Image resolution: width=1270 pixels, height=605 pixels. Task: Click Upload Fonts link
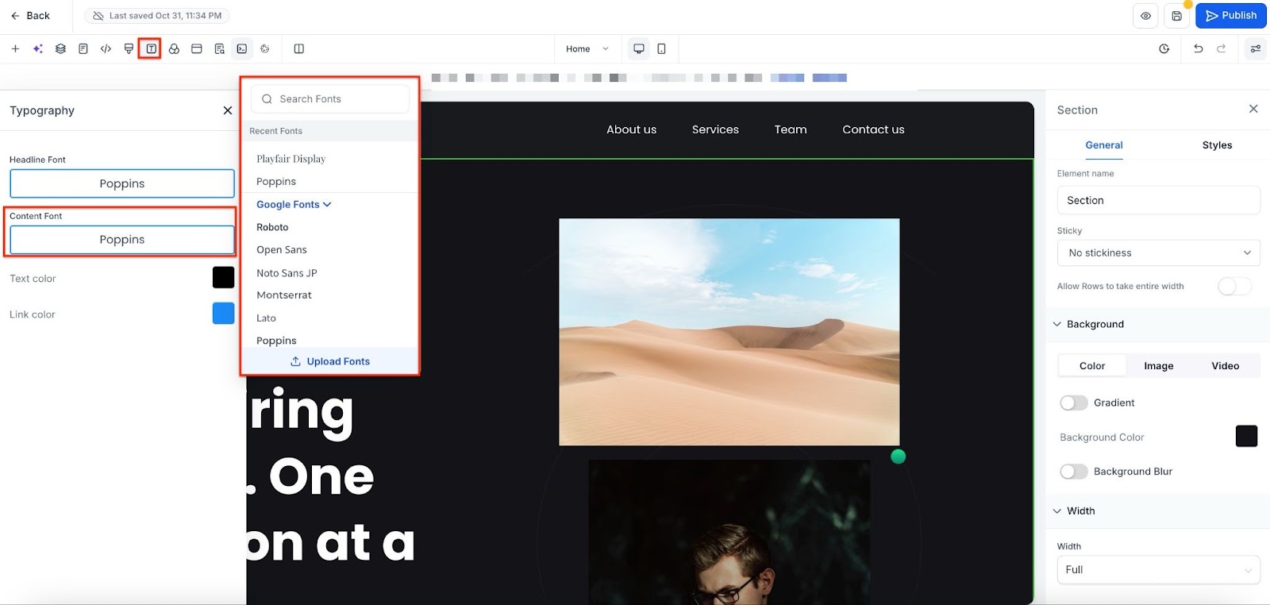pyautogui.click(x=330, y=362)
